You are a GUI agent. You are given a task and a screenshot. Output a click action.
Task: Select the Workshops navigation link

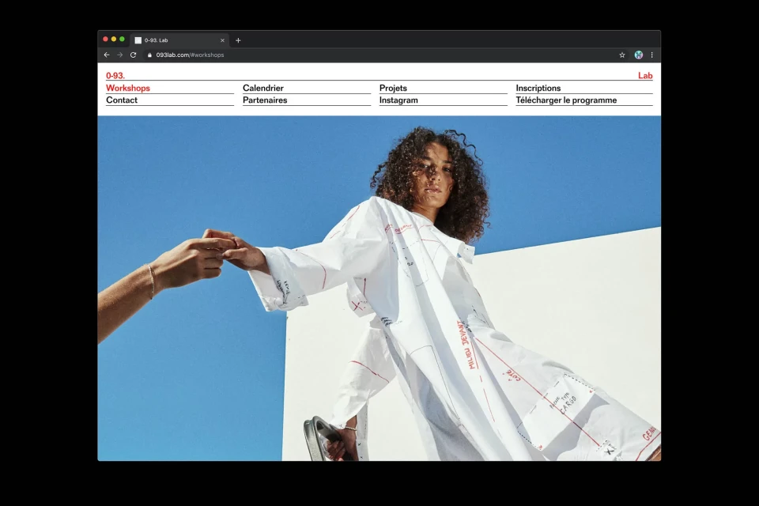click(x=128, y=88)
